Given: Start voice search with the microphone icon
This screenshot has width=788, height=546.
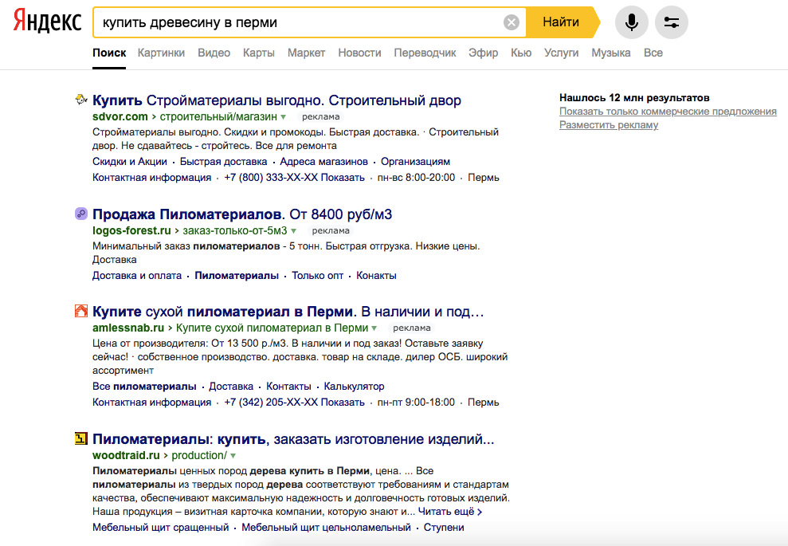Looking at the screenshot, I should coord(632,22).
